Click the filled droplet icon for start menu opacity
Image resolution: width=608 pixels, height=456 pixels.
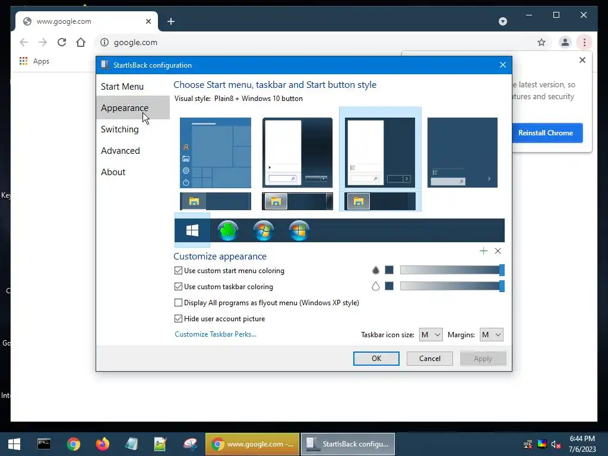point(375,270)
